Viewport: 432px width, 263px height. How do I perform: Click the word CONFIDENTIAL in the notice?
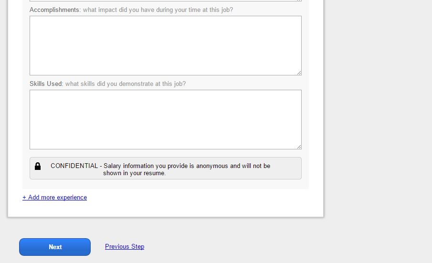coord(74,166)
